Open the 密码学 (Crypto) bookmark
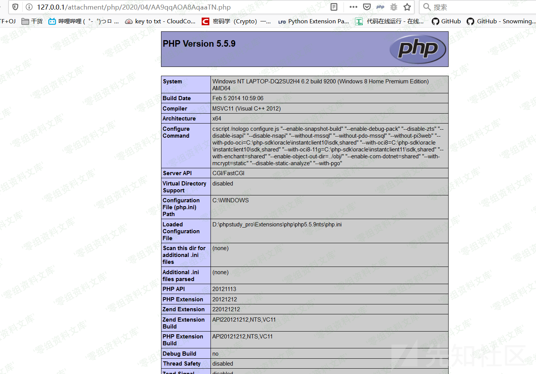The image size is (536, 374). pos(236,21)
